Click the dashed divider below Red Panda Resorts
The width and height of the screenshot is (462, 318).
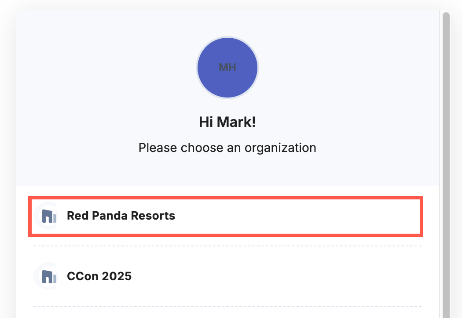[227, 246]
